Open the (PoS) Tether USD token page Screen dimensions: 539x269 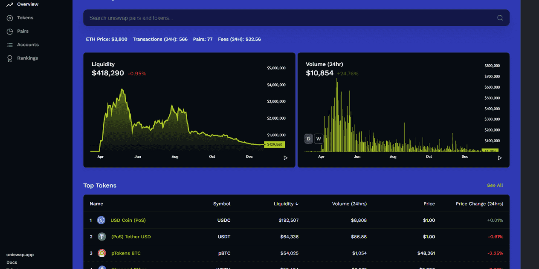[131, 237]
